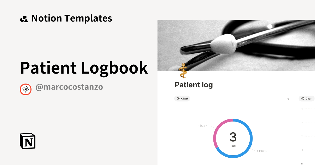This screenshot has height=165, width=315.
Task: Expand the left Chart view dropdown
Action: pyautogui.click(x=182, y=98)
